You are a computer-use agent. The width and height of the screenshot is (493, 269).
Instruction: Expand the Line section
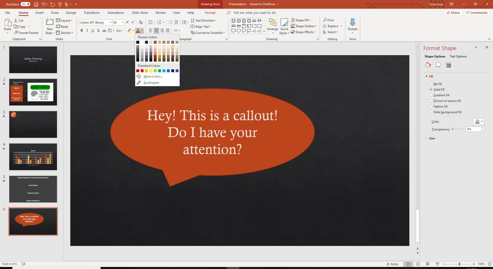[x=432, y=138]
